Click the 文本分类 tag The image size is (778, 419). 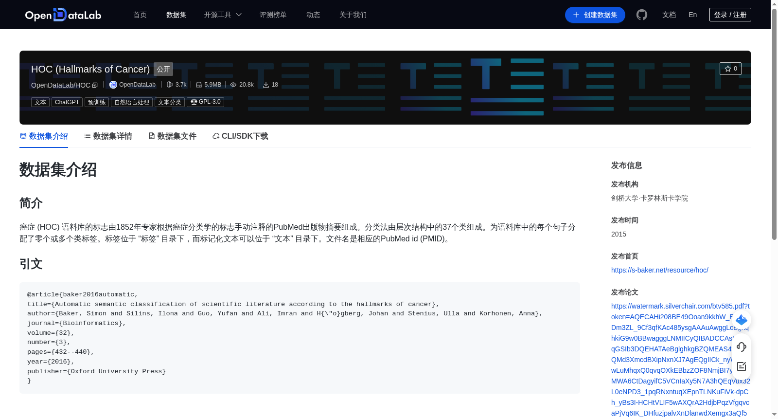(170, 102)
